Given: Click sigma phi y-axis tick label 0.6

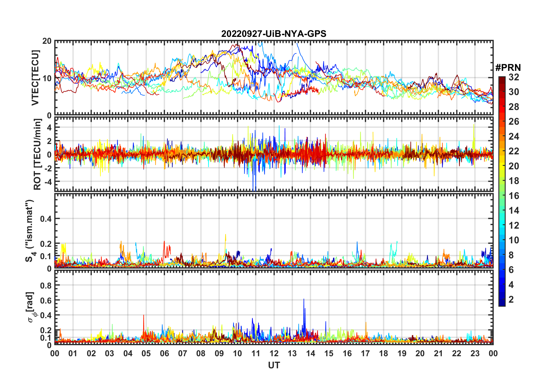Looking at the screenshot, I should 46,300.
